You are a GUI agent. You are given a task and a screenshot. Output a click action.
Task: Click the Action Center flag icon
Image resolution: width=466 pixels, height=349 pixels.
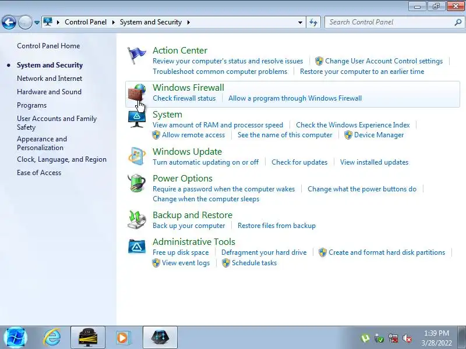tap(137, 55)
